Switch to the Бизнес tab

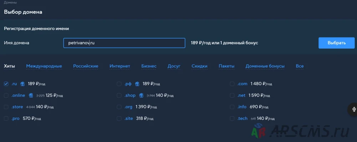pos(149,66)
